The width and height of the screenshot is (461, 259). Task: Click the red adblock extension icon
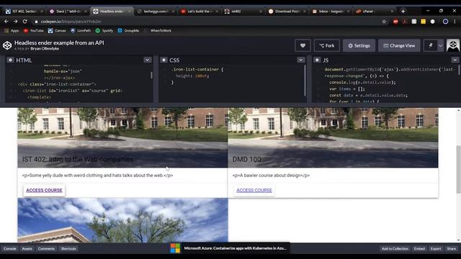coord(395,22)
